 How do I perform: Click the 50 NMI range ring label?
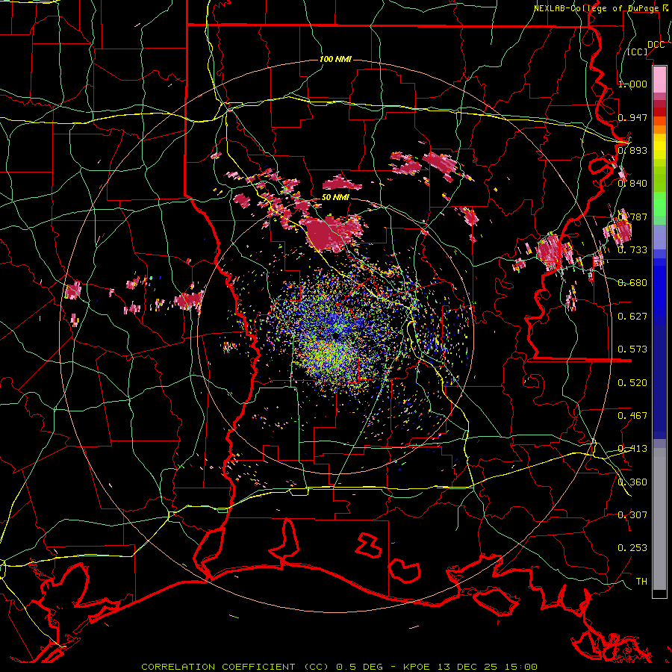335,197
